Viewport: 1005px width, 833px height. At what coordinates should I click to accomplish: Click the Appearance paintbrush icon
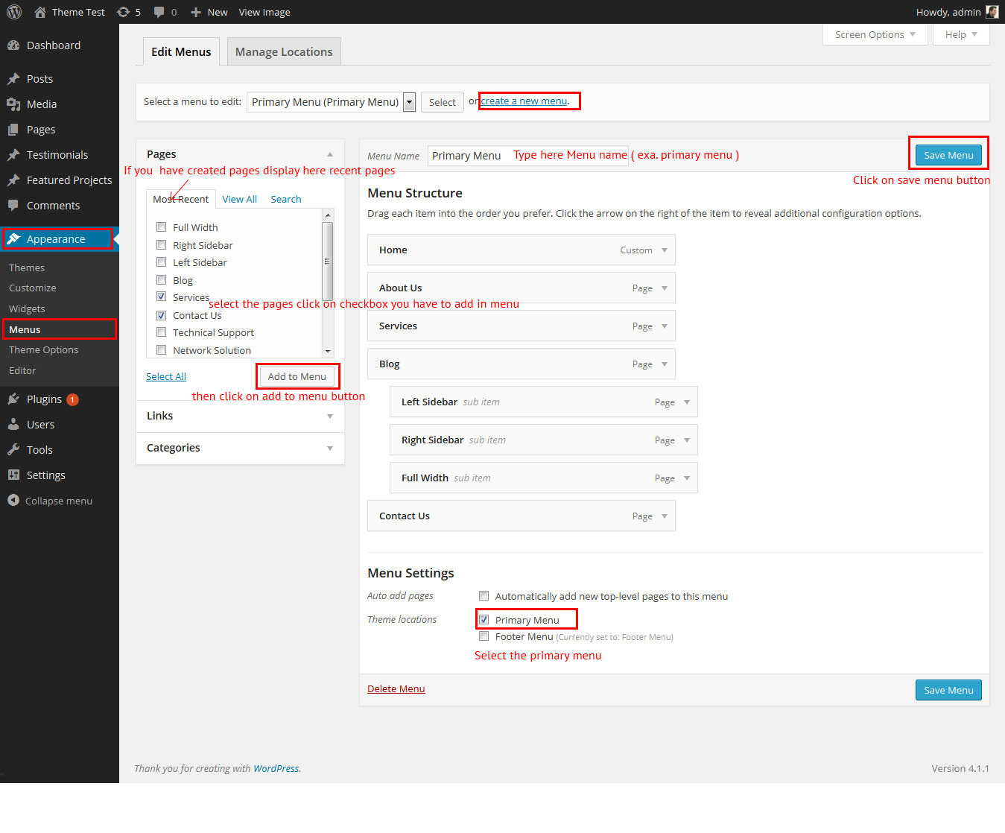(13, 239)
